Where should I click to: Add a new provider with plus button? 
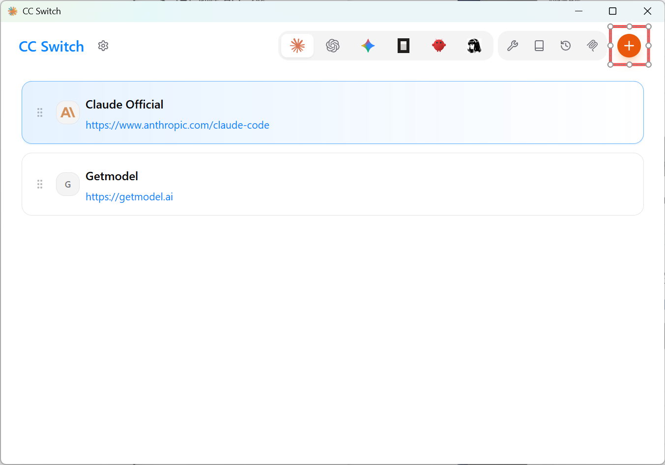629,46
